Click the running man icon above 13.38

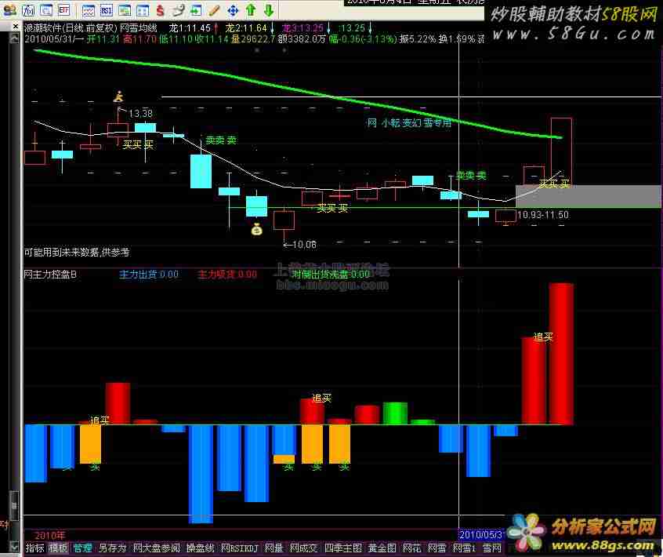click(119, 97)
